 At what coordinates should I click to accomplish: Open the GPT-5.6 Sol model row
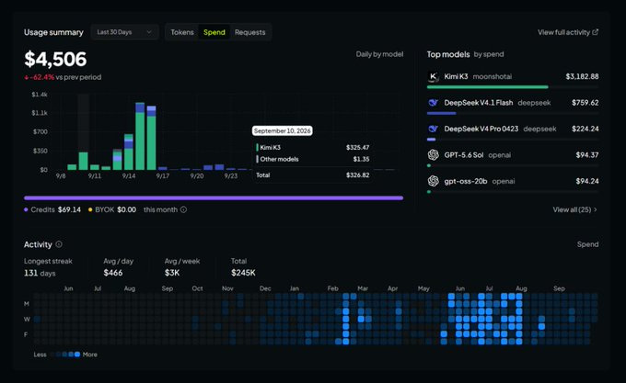(x=513, y=158)
